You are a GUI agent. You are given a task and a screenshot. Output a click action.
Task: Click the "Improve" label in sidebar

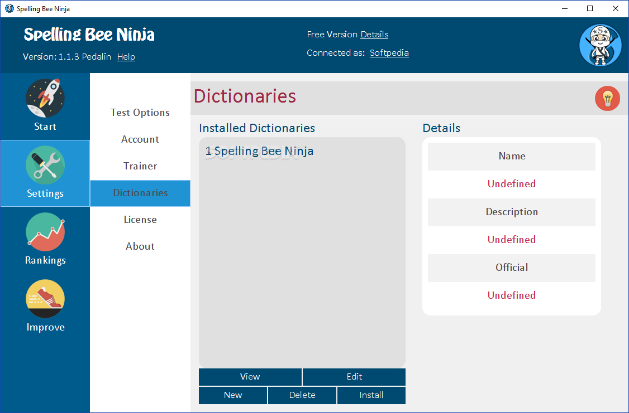[x=45, y=327]
